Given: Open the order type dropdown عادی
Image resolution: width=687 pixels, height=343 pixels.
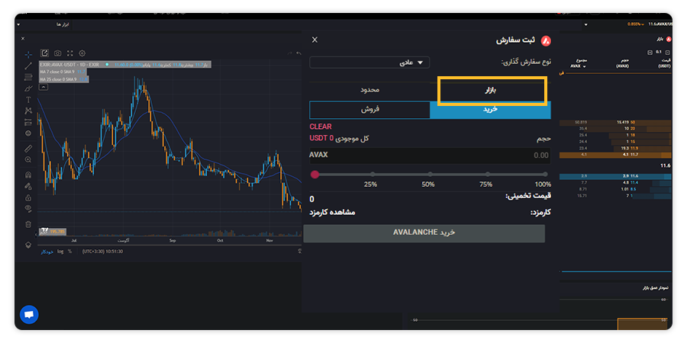Looking at the screenshot, I should point(369,63).
